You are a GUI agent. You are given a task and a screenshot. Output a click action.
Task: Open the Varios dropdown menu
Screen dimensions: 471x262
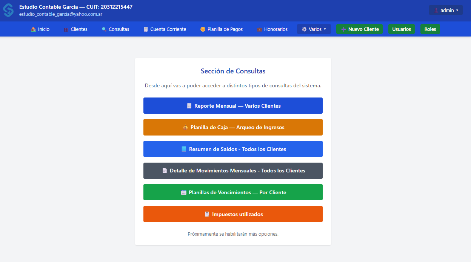pyautogui.click(x=314, y=29)
